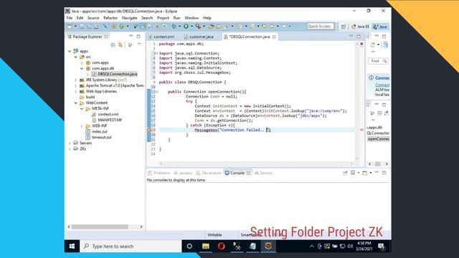
Task: Expand the Servers project
Action: pyautogui.click(x=70, y=143)
